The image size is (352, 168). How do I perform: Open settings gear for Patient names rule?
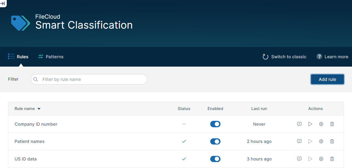tap(321, 141)
